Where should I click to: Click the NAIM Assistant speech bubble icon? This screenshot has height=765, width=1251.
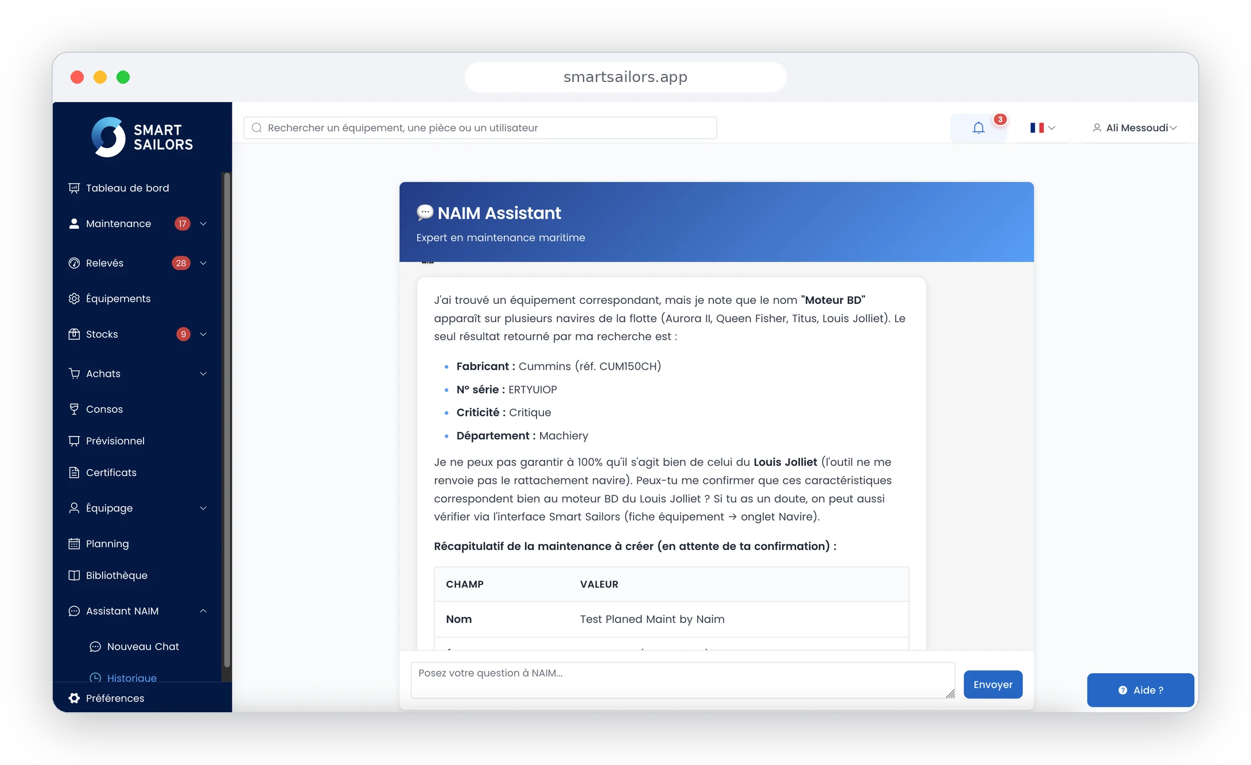(x=425, y=213)
